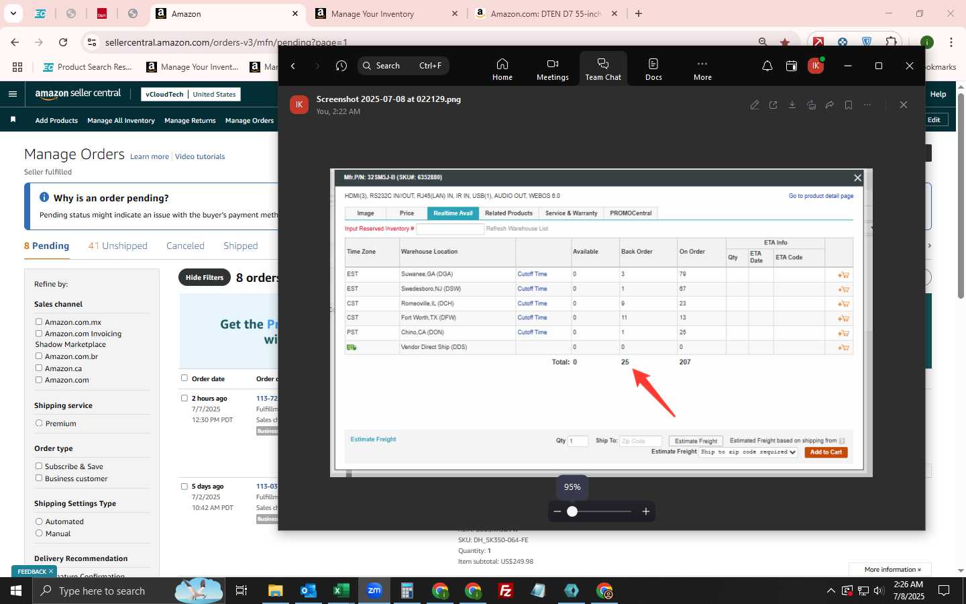
Task: Click Hide Filters button
Action: (204, 277)
